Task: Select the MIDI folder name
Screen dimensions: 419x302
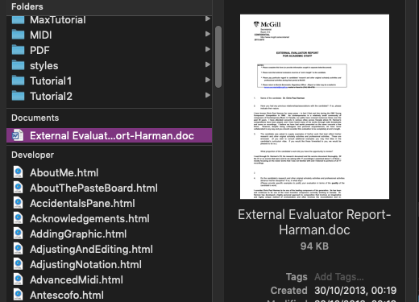Action: [x=41, y=35]
